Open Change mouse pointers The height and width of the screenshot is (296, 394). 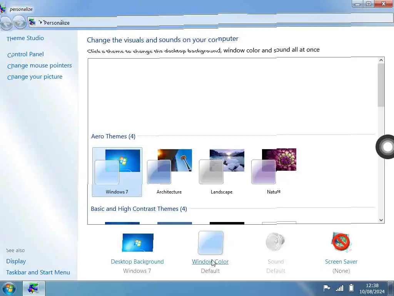pyautogui.click(x=40, y=66)
